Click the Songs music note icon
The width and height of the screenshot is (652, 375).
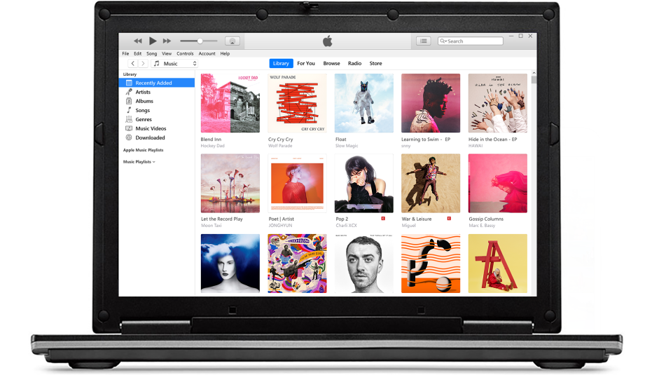click(x=129, y=110)
